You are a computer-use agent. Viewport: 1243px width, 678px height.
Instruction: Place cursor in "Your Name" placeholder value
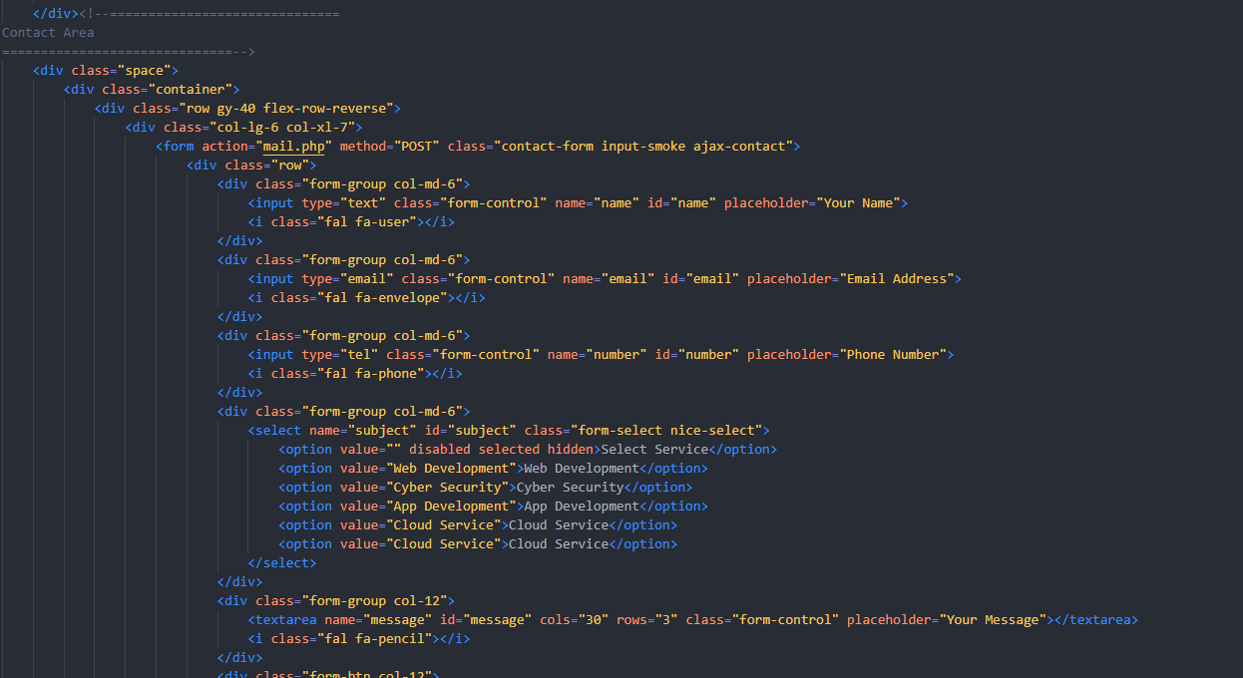coord(862,203)
